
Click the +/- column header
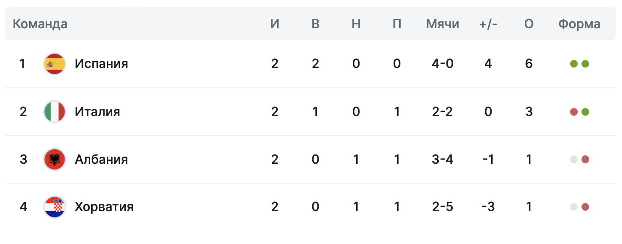tap(488, 24)
